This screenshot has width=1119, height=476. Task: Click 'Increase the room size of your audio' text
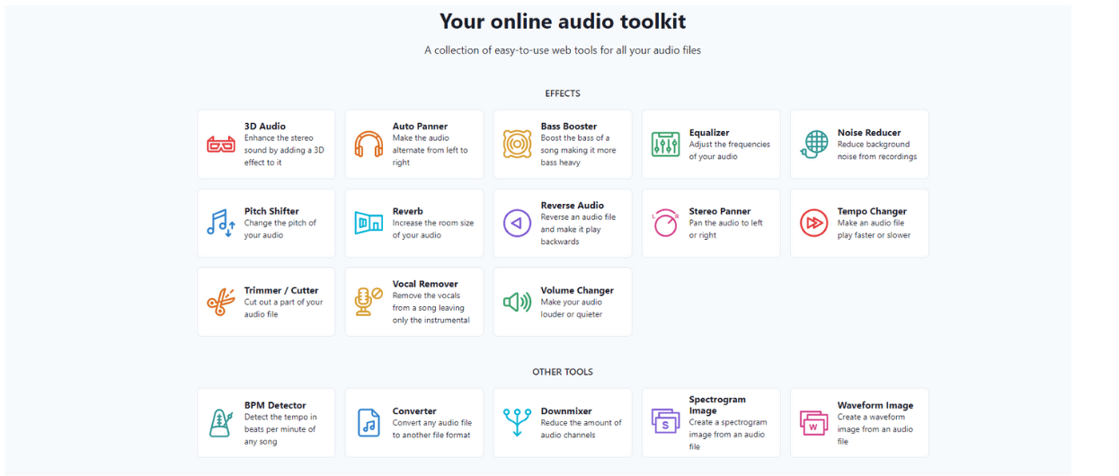(433, 229)
